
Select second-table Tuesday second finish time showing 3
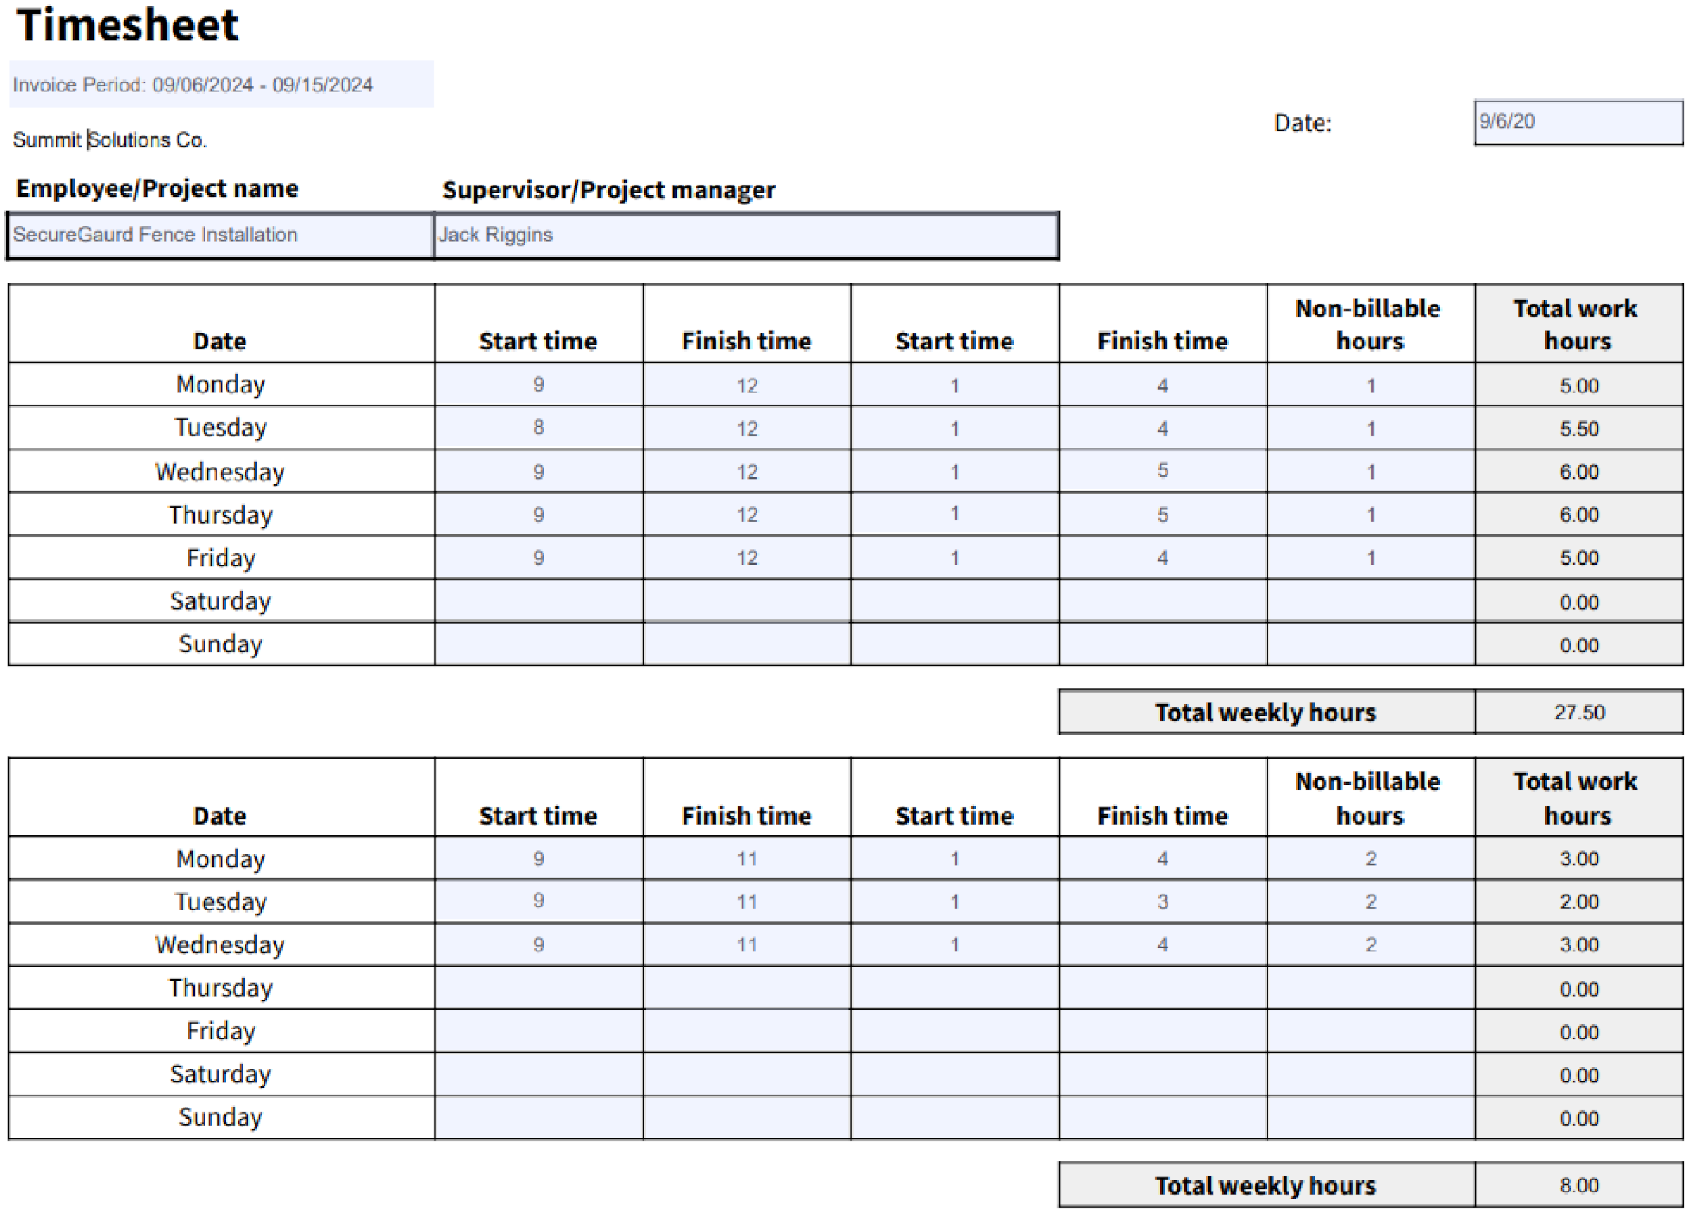[1162, 902]
